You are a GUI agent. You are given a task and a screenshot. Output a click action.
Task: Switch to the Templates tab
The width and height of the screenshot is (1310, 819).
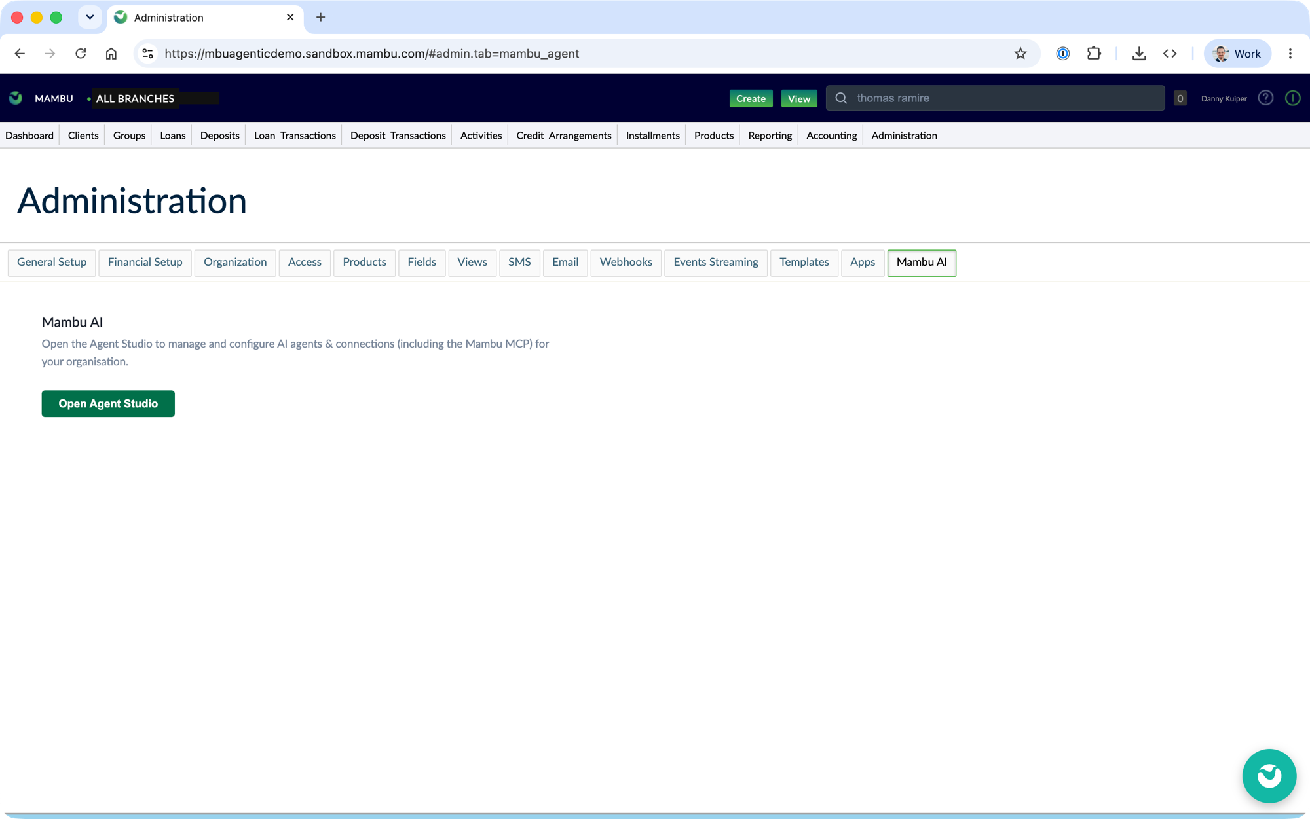click(x=804, y=263)
